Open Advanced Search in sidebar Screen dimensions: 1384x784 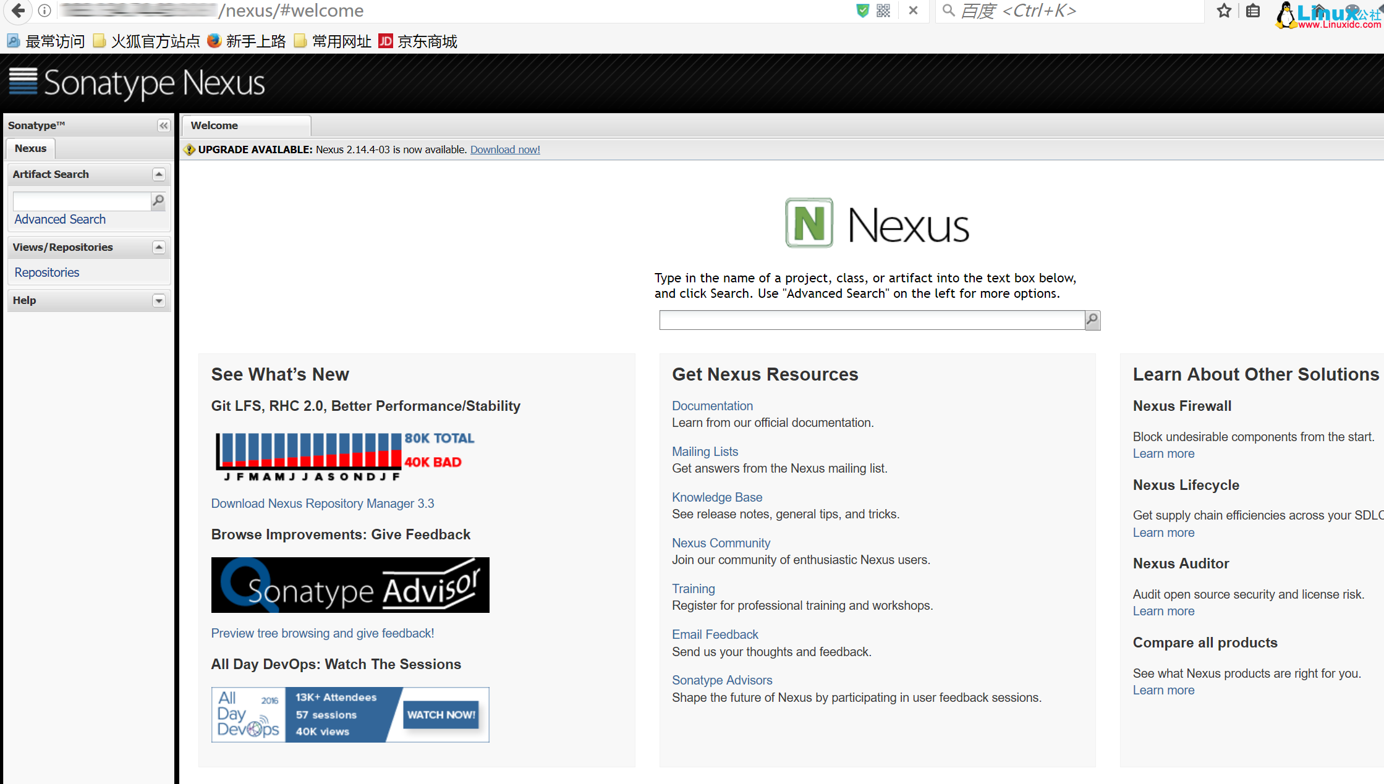(60, 219)
